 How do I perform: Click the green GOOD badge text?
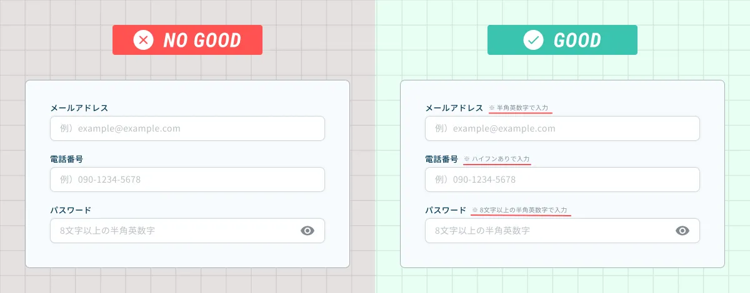pos(577,41)
